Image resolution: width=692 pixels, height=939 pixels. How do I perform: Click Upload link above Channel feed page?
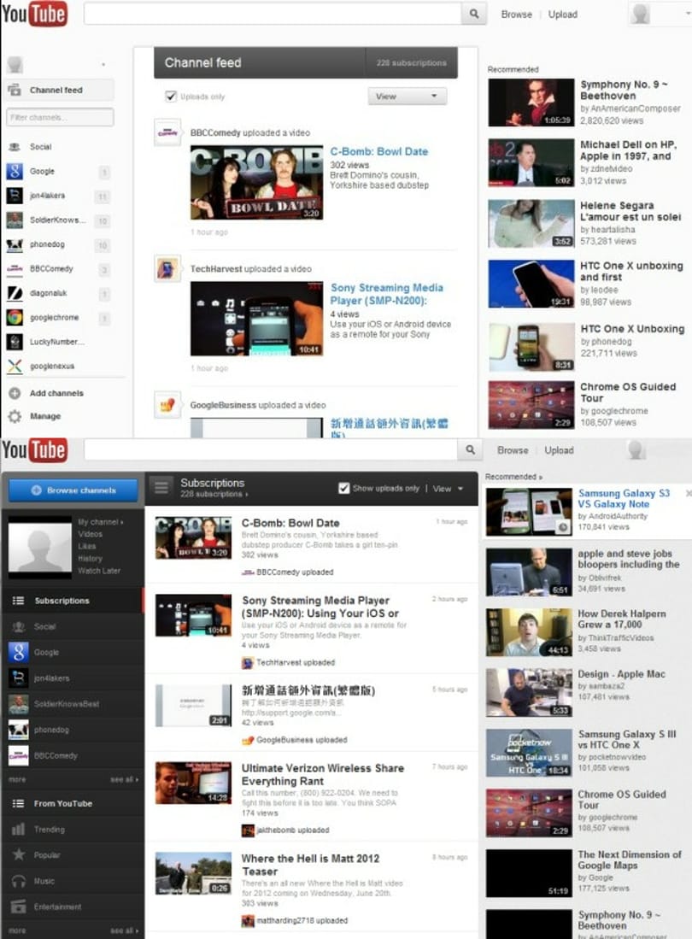(563, 15)
